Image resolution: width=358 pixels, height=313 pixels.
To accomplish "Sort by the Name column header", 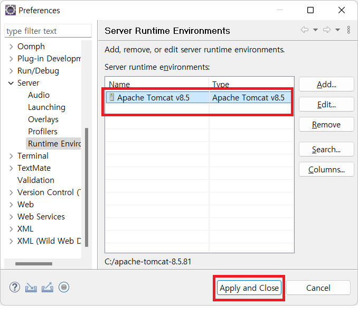I will 157,84.
